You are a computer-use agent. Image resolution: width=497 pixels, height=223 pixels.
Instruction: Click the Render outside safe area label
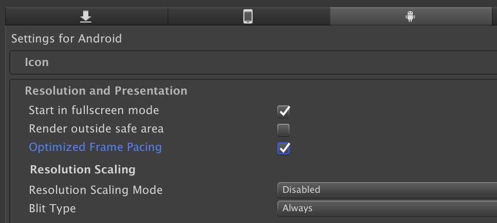pos(96,128)
